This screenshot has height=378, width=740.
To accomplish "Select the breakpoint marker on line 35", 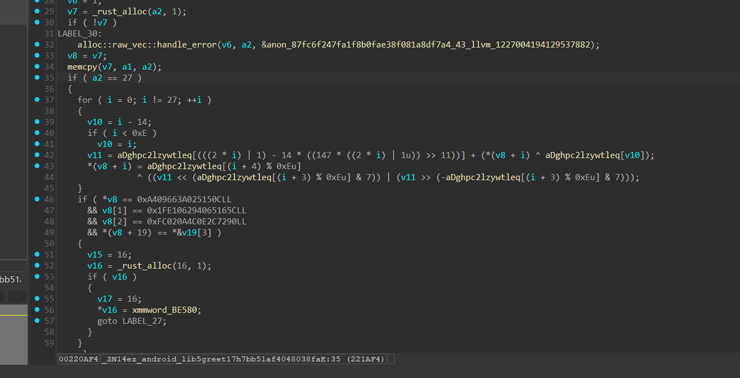I will 38,77.
